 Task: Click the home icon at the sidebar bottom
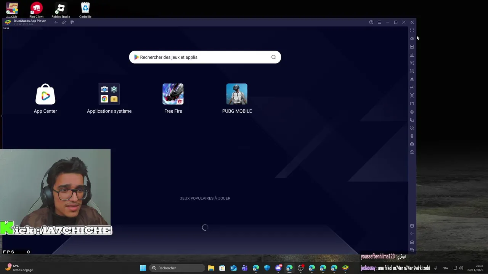click(x=412, y=242)
